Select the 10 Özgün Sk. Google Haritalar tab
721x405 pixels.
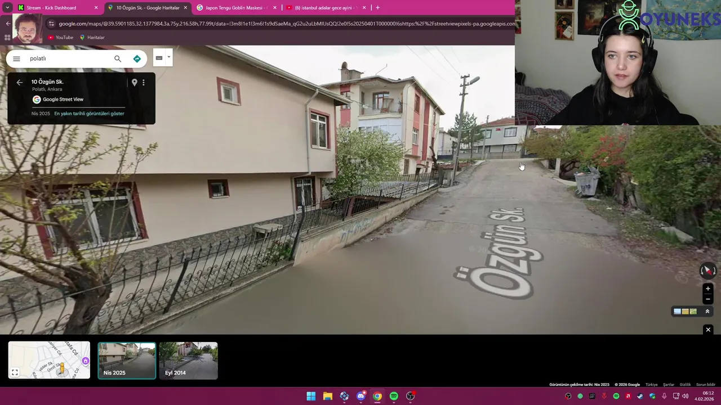coord(148,8)
